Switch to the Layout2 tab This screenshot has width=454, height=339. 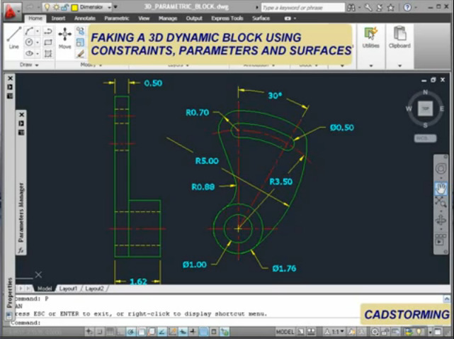coord(94,289)
